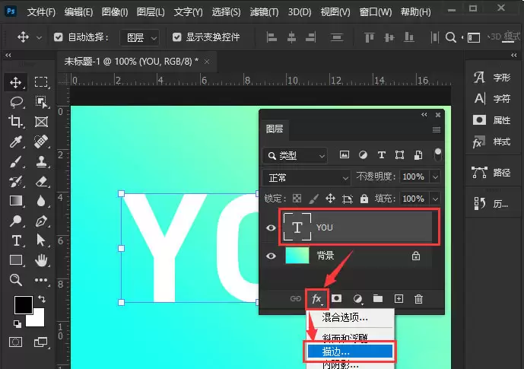Toggle the 自动选择 checkbox
524x369 pixels.
click(x=58, y=37)
